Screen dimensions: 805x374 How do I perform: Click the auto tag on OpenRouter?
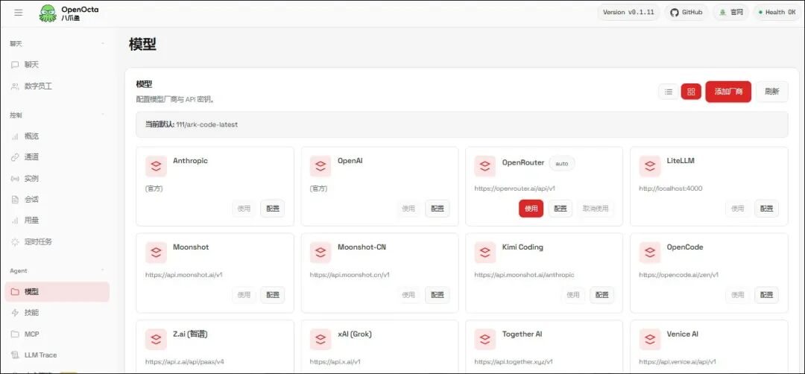(x=562, y=164)
